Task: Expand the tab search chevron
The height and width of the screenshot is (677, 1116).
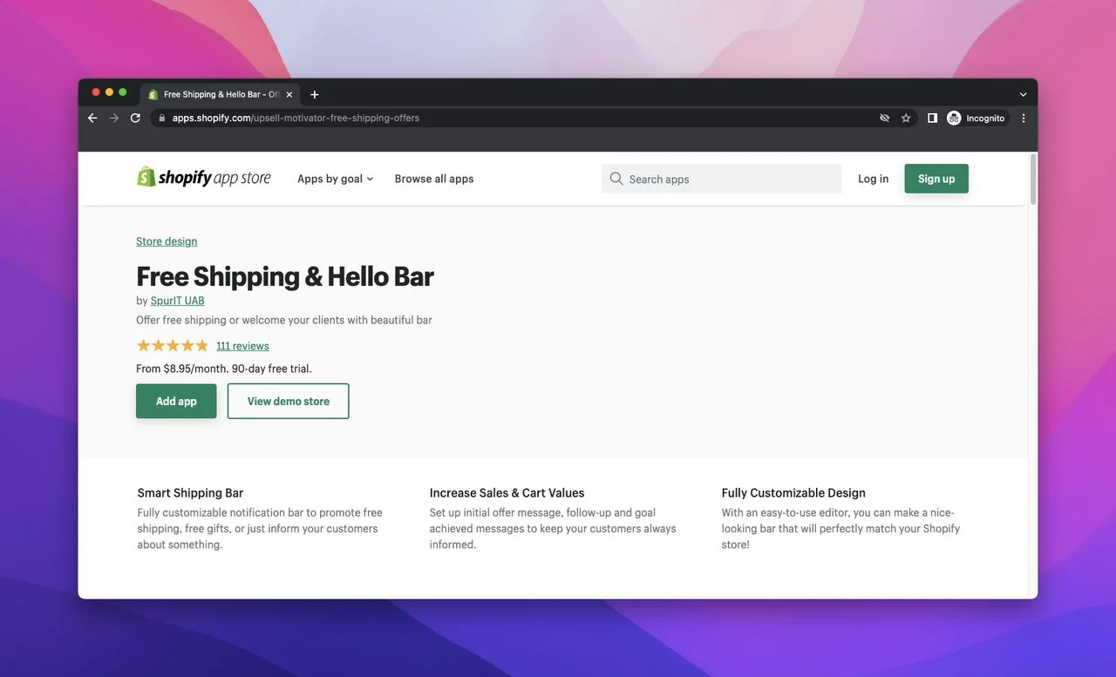Action: pos(1023,94)
